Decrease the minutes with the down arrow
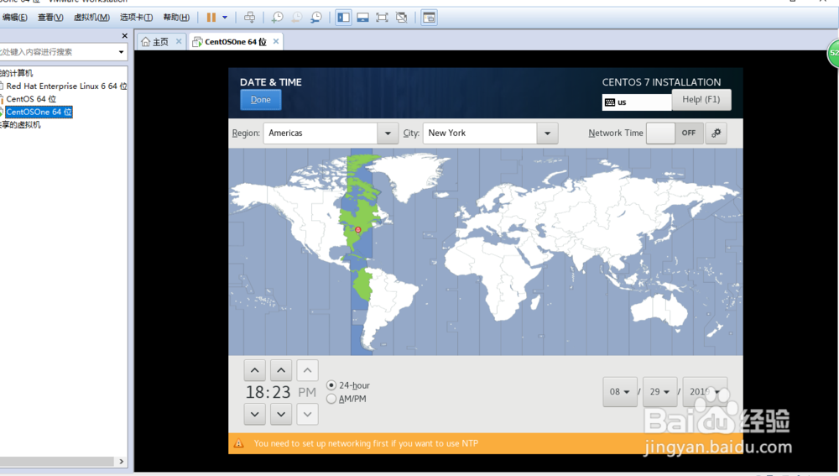This screenshot has width=839, height=476. 281,414
